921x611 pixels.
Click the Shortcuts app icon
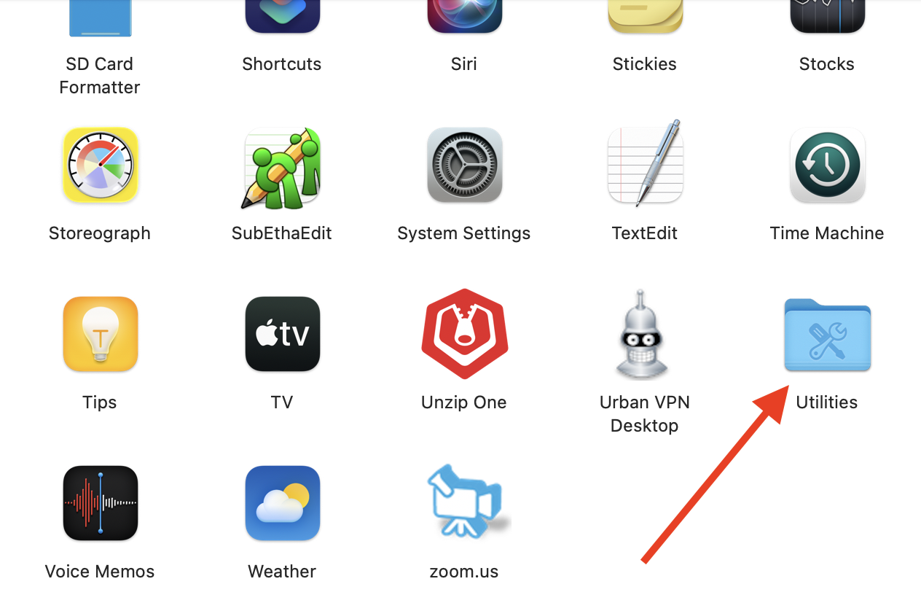[x=282, y=16]
